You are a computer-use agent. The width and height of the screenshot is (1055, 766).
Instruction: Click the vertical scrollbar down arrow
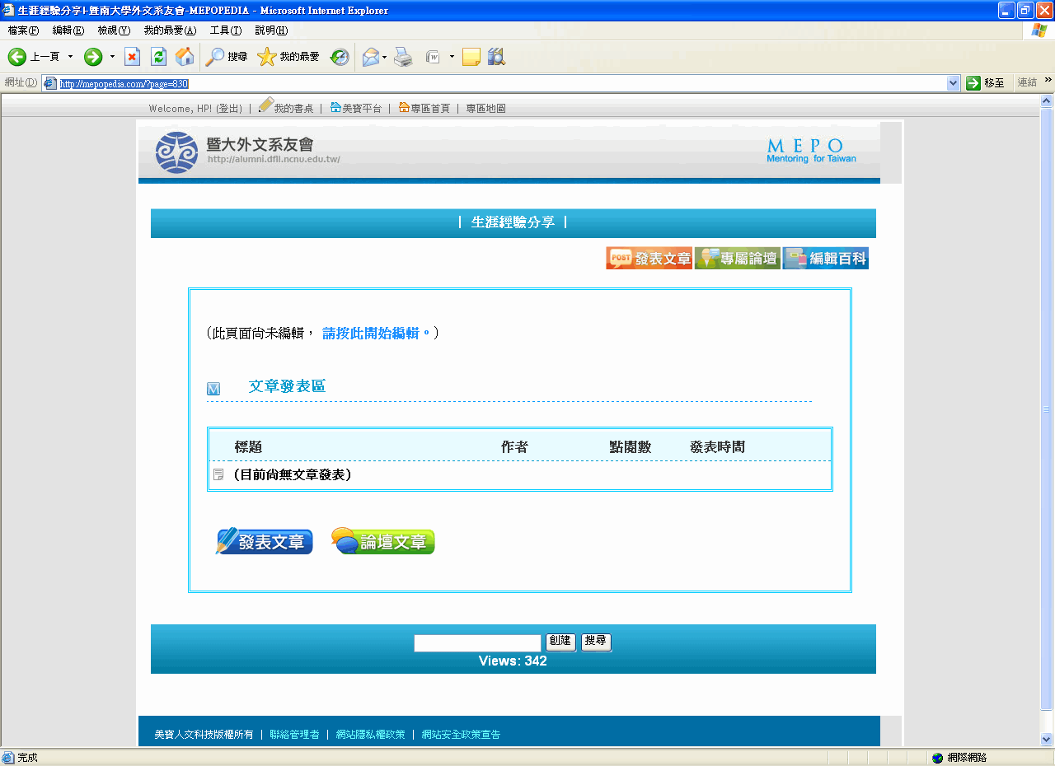tap(1047, 739)
